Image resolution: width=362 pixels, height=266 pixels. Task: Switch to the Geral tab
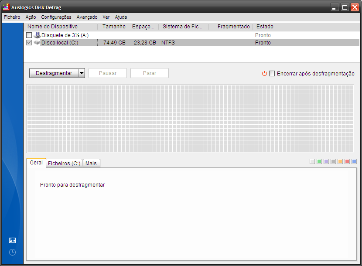(x=36, y=163)
